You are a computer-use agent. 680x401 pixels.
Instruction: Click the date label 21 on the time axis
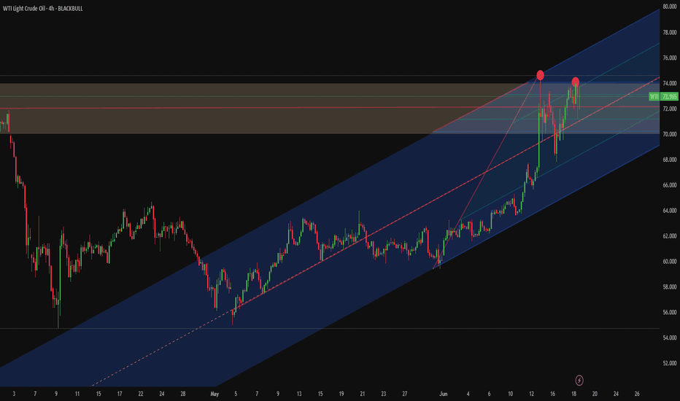coord(362,394)
